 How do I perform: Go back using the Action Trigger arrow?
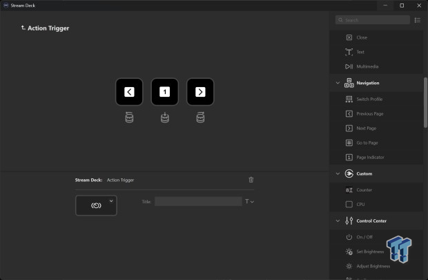pyautogui.click(x=23, y=28)
